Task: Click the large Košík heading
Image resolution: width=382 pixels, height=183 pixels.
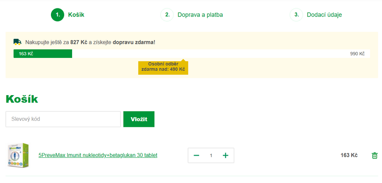Action: [x=22, y=99]
